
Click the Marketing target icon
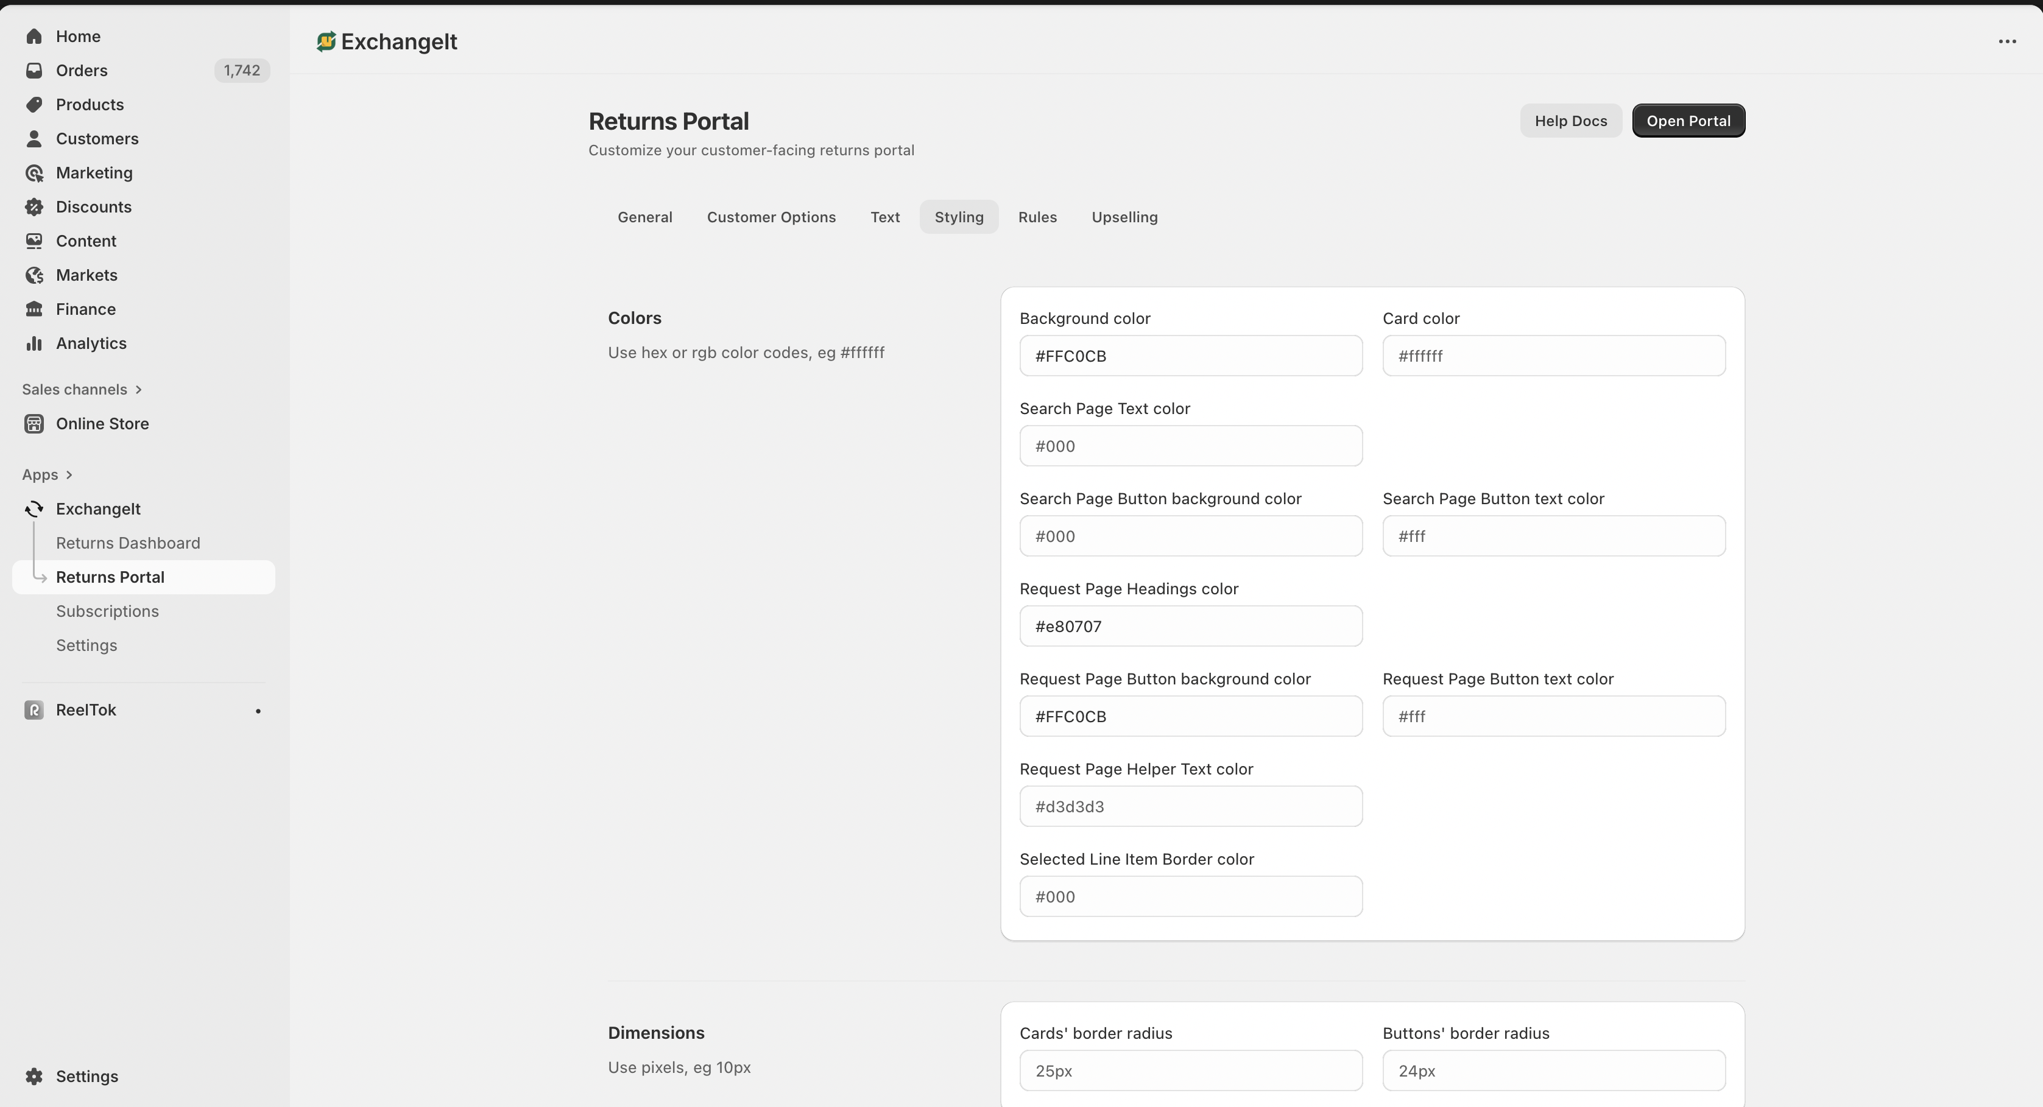(x=34, y=173)
